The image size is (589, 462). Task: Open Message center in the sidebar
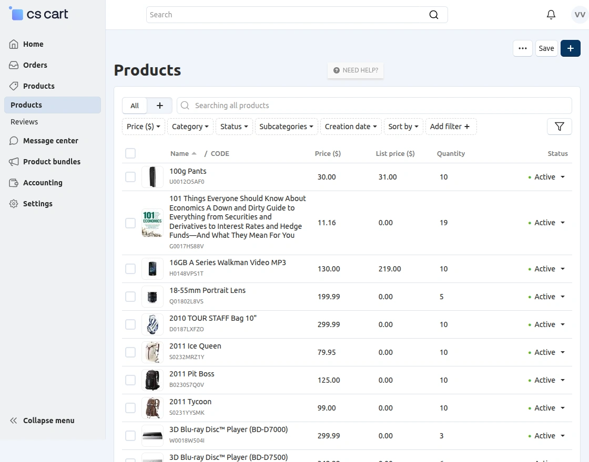tap(50, 141)
